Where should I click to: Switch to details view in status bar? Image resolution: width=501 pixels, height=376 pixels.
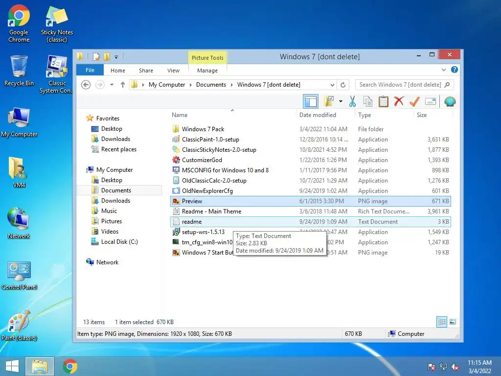click(442, 322)
